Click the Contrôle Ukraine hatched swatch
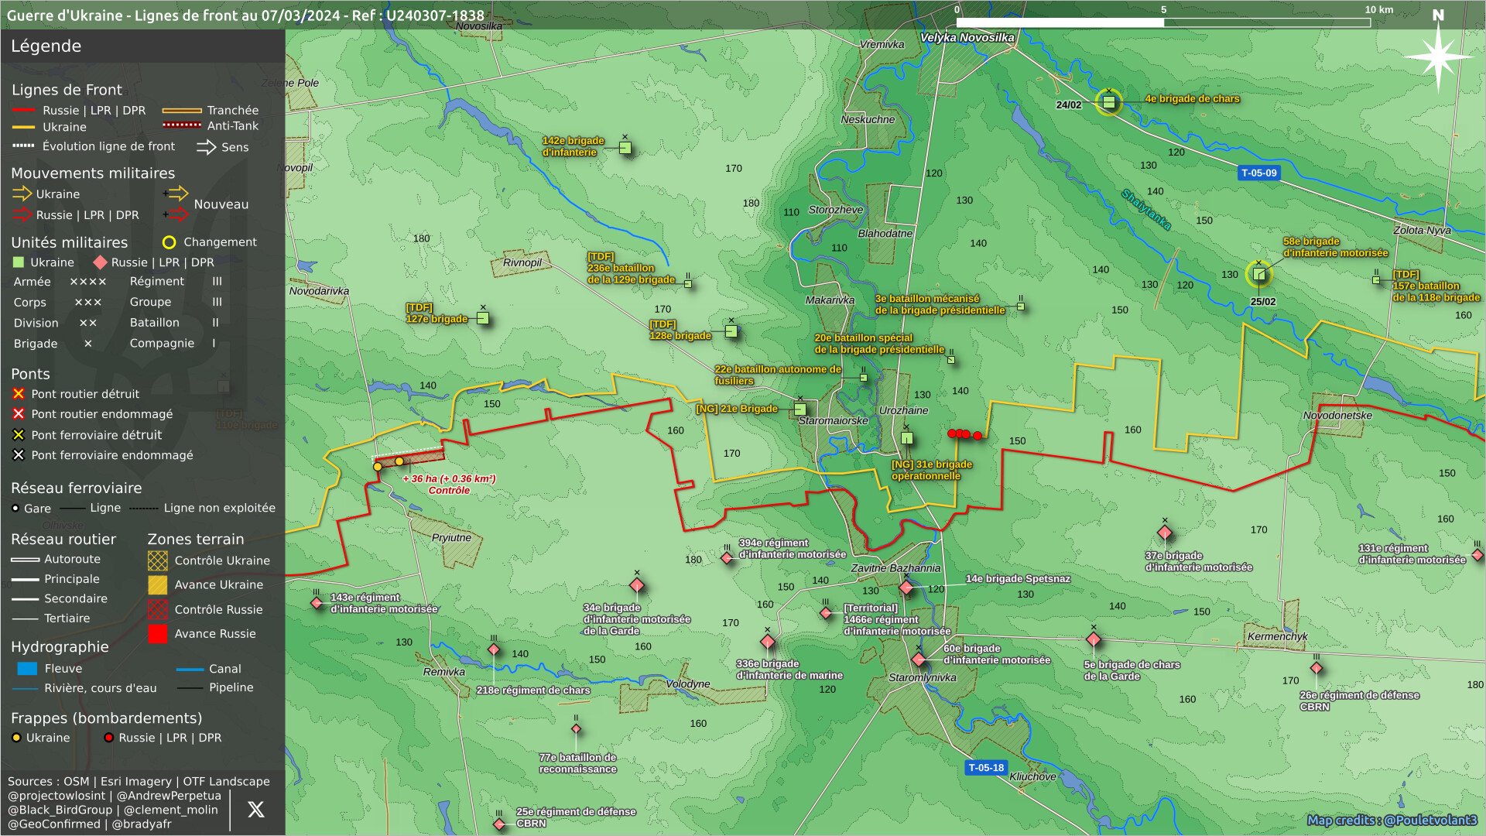Image resolution: width=1486 pixels, height=836 pixels. [158, 560]
